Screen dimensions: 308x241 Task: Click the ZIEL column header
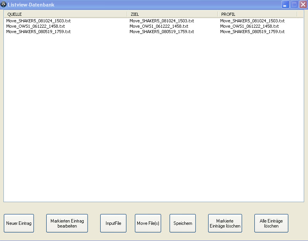[x=172, y=14]
